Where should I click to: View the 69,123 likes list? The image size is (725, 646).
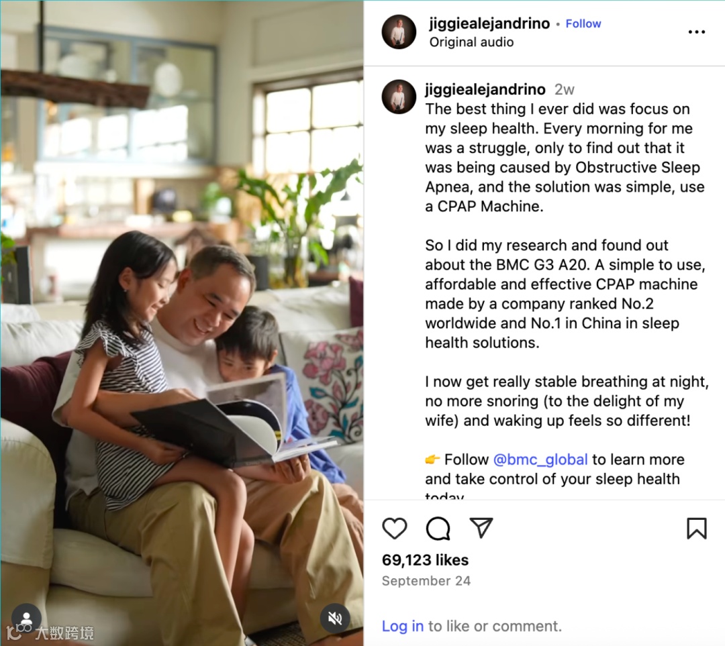(425, 560)
